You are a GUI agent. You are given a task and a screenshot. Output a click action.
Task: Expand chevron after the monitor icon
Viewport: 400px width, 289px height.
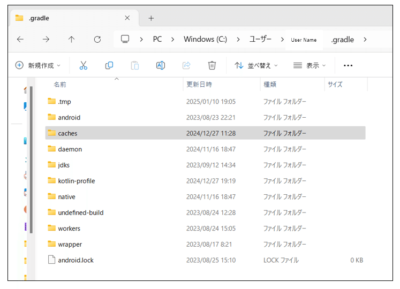click(x=141, y=40)
